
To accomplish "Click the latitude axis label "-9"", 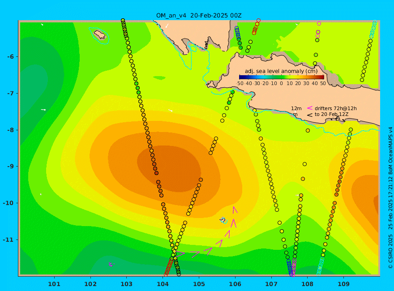I will tap(10, 167).
